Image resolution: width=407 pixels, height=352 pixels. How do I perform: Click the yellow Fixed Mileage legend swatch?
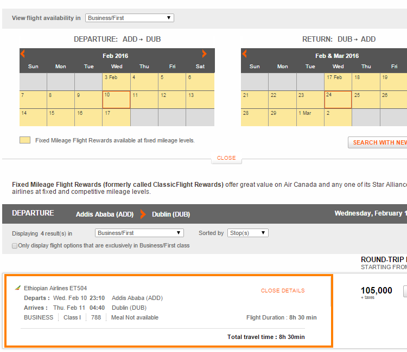(x=25, y=140)
